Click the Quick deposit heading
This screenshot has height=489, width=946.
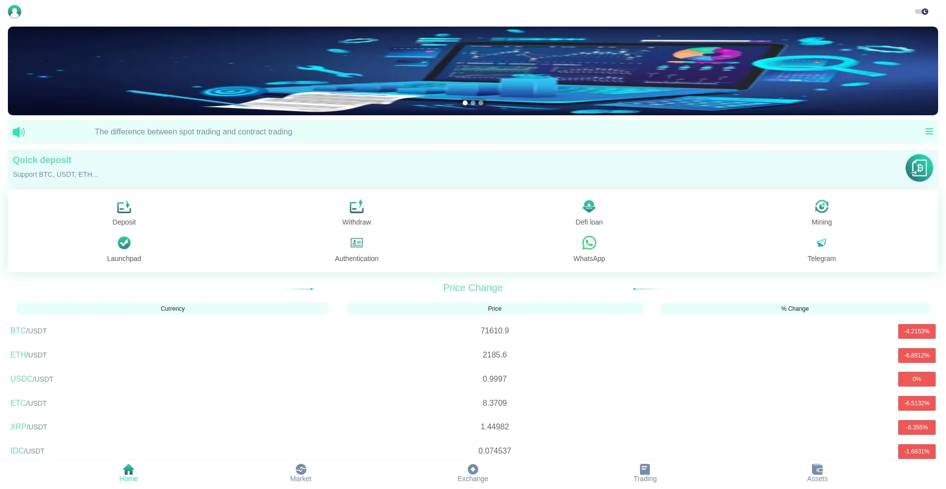click(42, 160)
